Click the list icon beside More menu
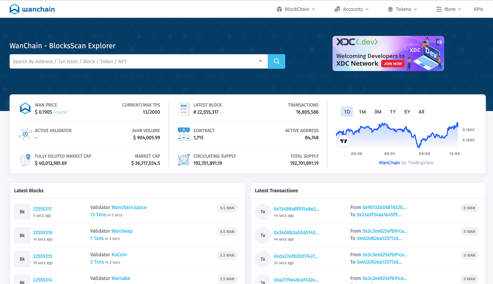Viewport: 493px width, 284px height. pos(439,9)
